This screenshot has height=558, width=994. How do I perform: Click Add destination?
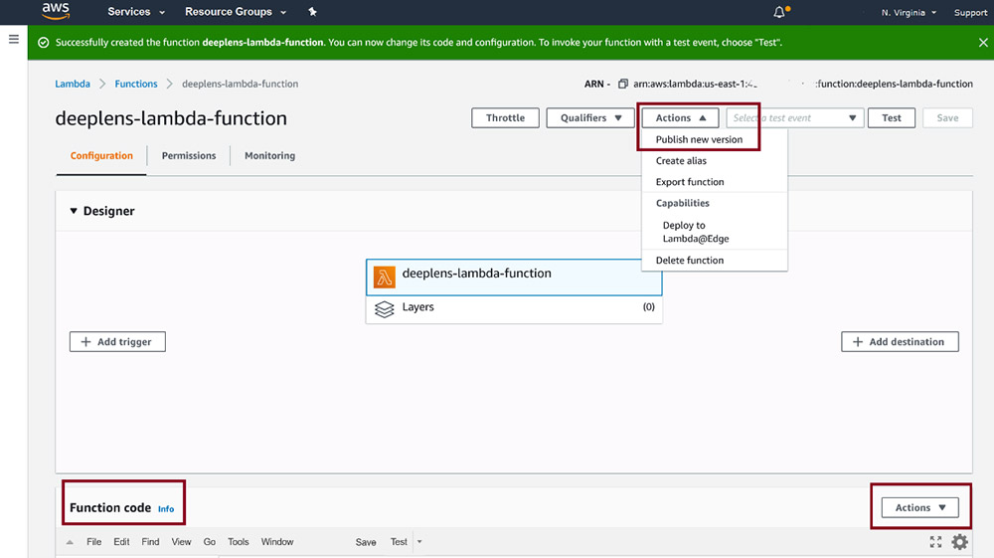[900, 342]
